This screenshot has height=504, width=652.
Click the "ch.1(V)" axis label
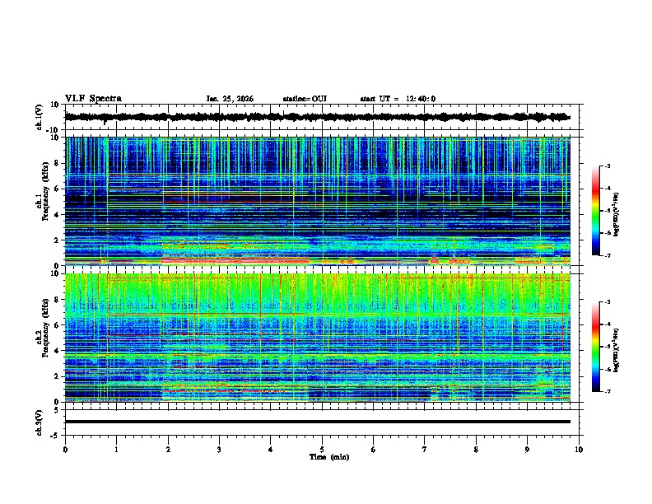tap(40, 117)
